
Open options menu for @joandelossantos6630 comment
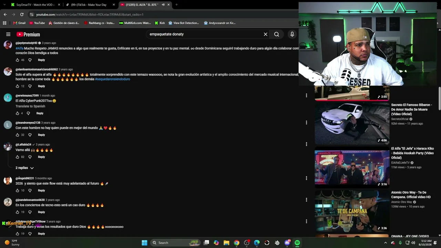(x=306, y=200)
